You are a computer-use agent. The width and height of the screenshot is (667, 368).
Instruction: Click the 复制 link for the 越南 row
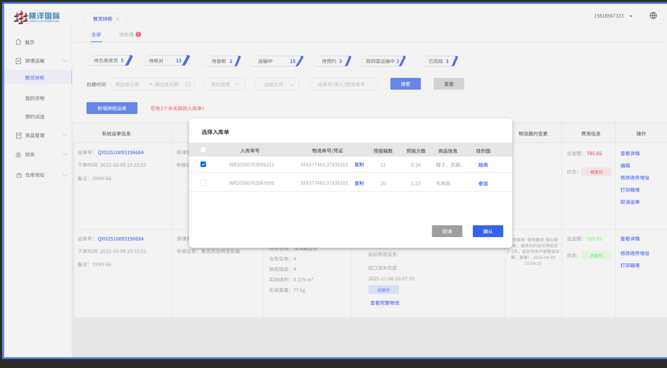click(359, 165)
